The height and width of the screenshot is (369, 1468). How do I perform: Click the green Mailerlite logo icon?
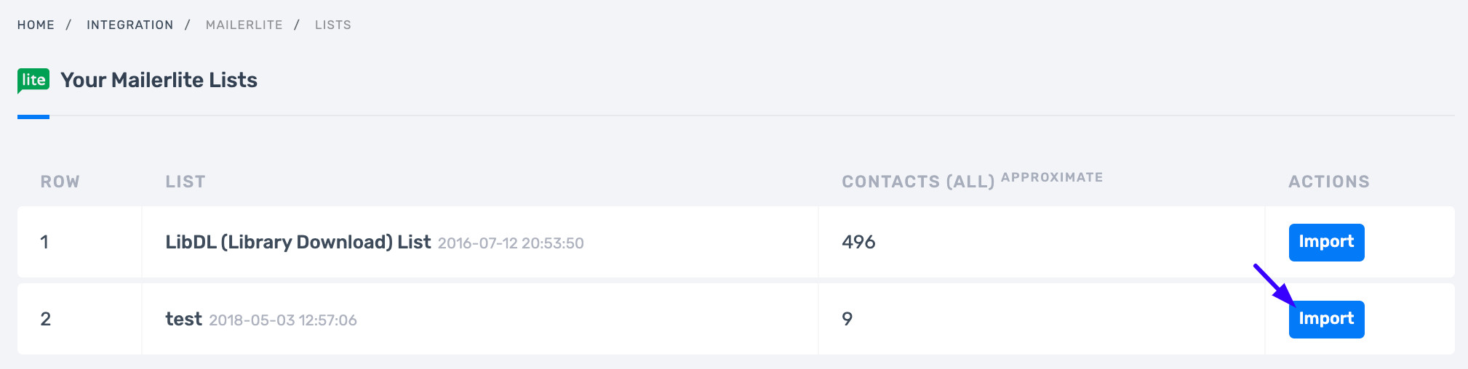pos(33,80)
